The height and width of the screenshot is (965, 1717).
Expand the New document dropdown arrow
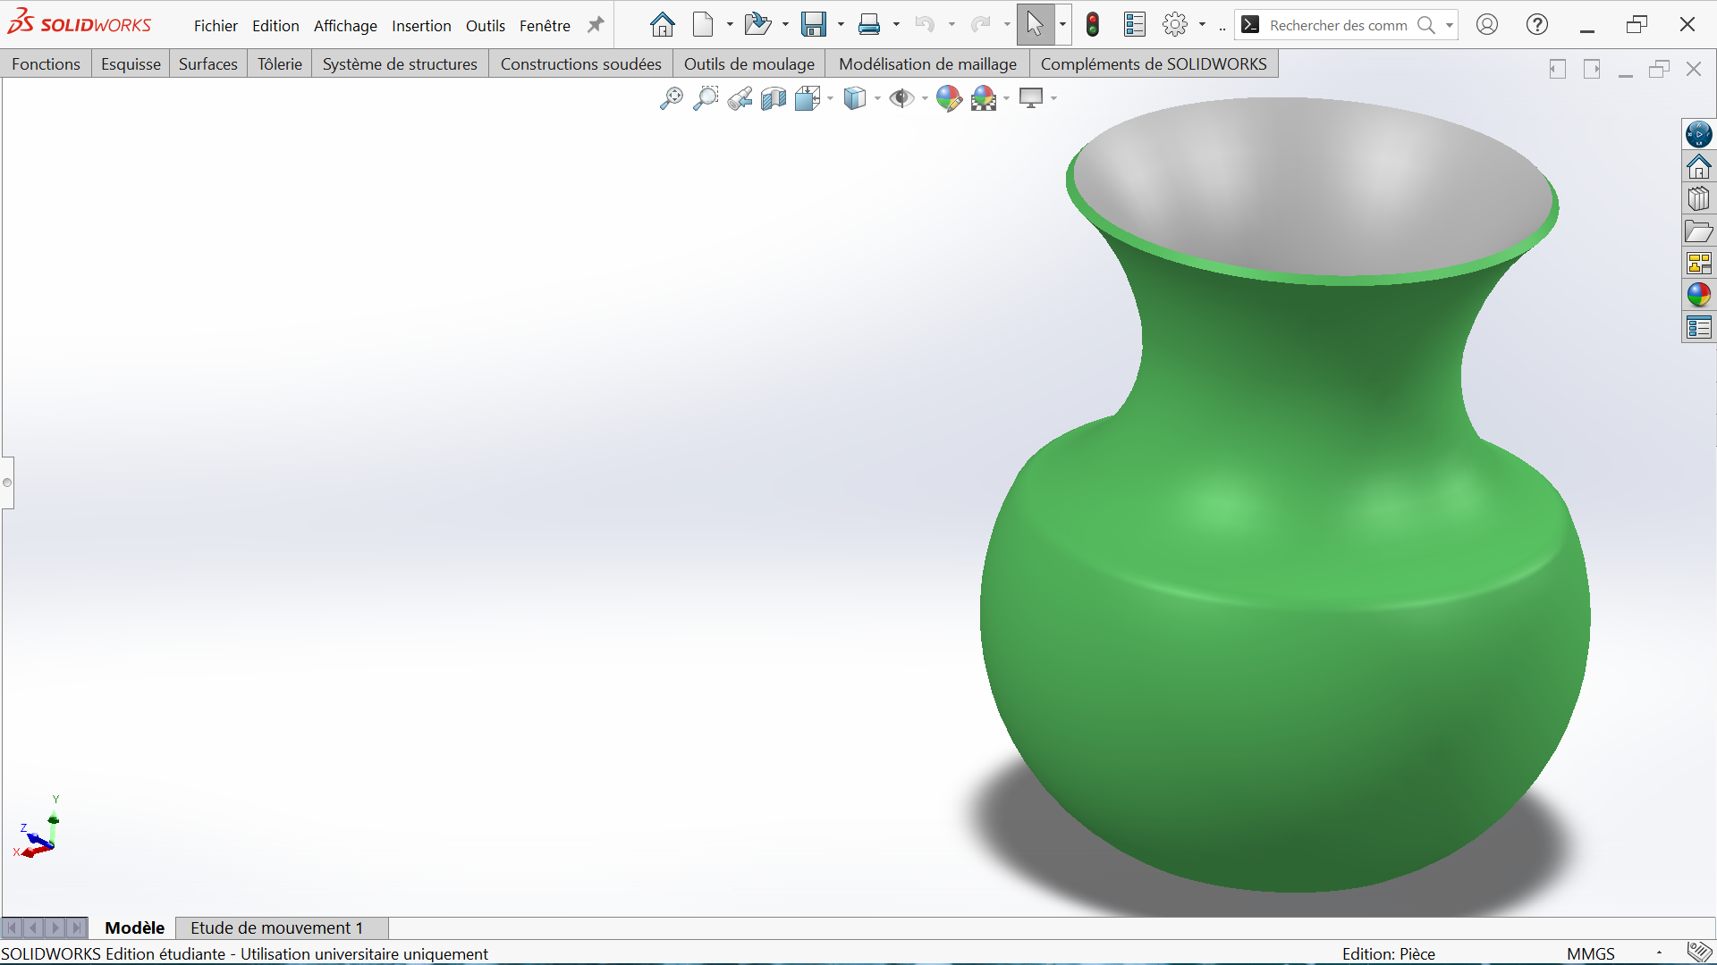[x=730, y=25]
